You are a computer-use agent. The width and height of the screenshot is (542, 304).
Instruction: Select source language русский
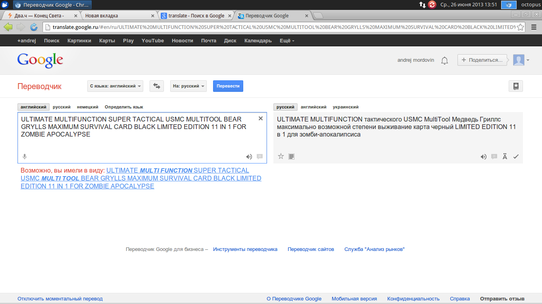[62, 107]
